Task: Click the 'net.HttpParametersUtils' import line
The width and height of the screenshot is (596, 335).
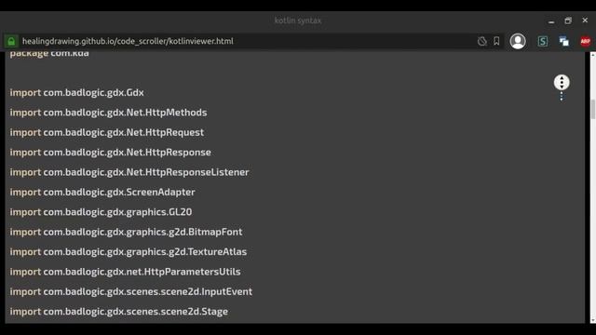Action: 125,272
